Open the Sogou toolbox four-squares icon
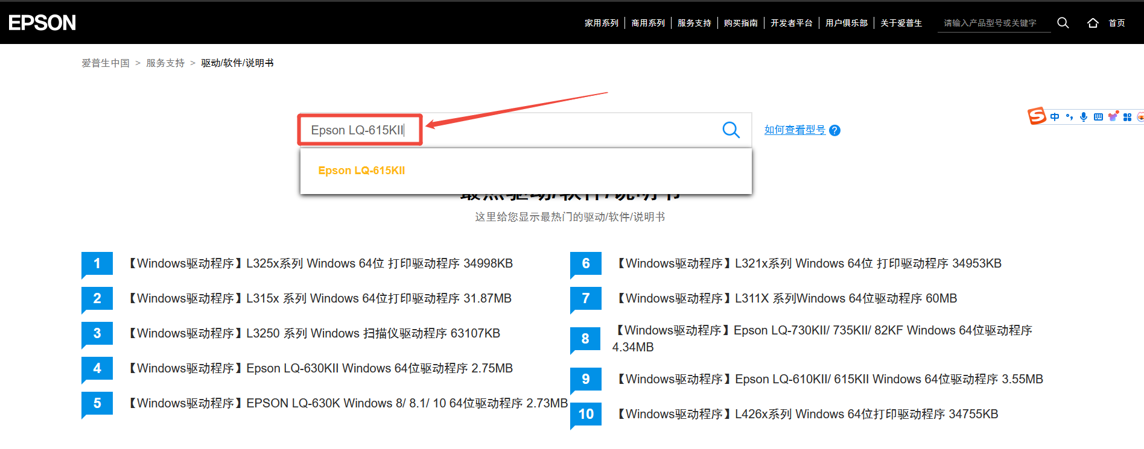This screenshot has width=1144, height=449. click(1127, 117)
